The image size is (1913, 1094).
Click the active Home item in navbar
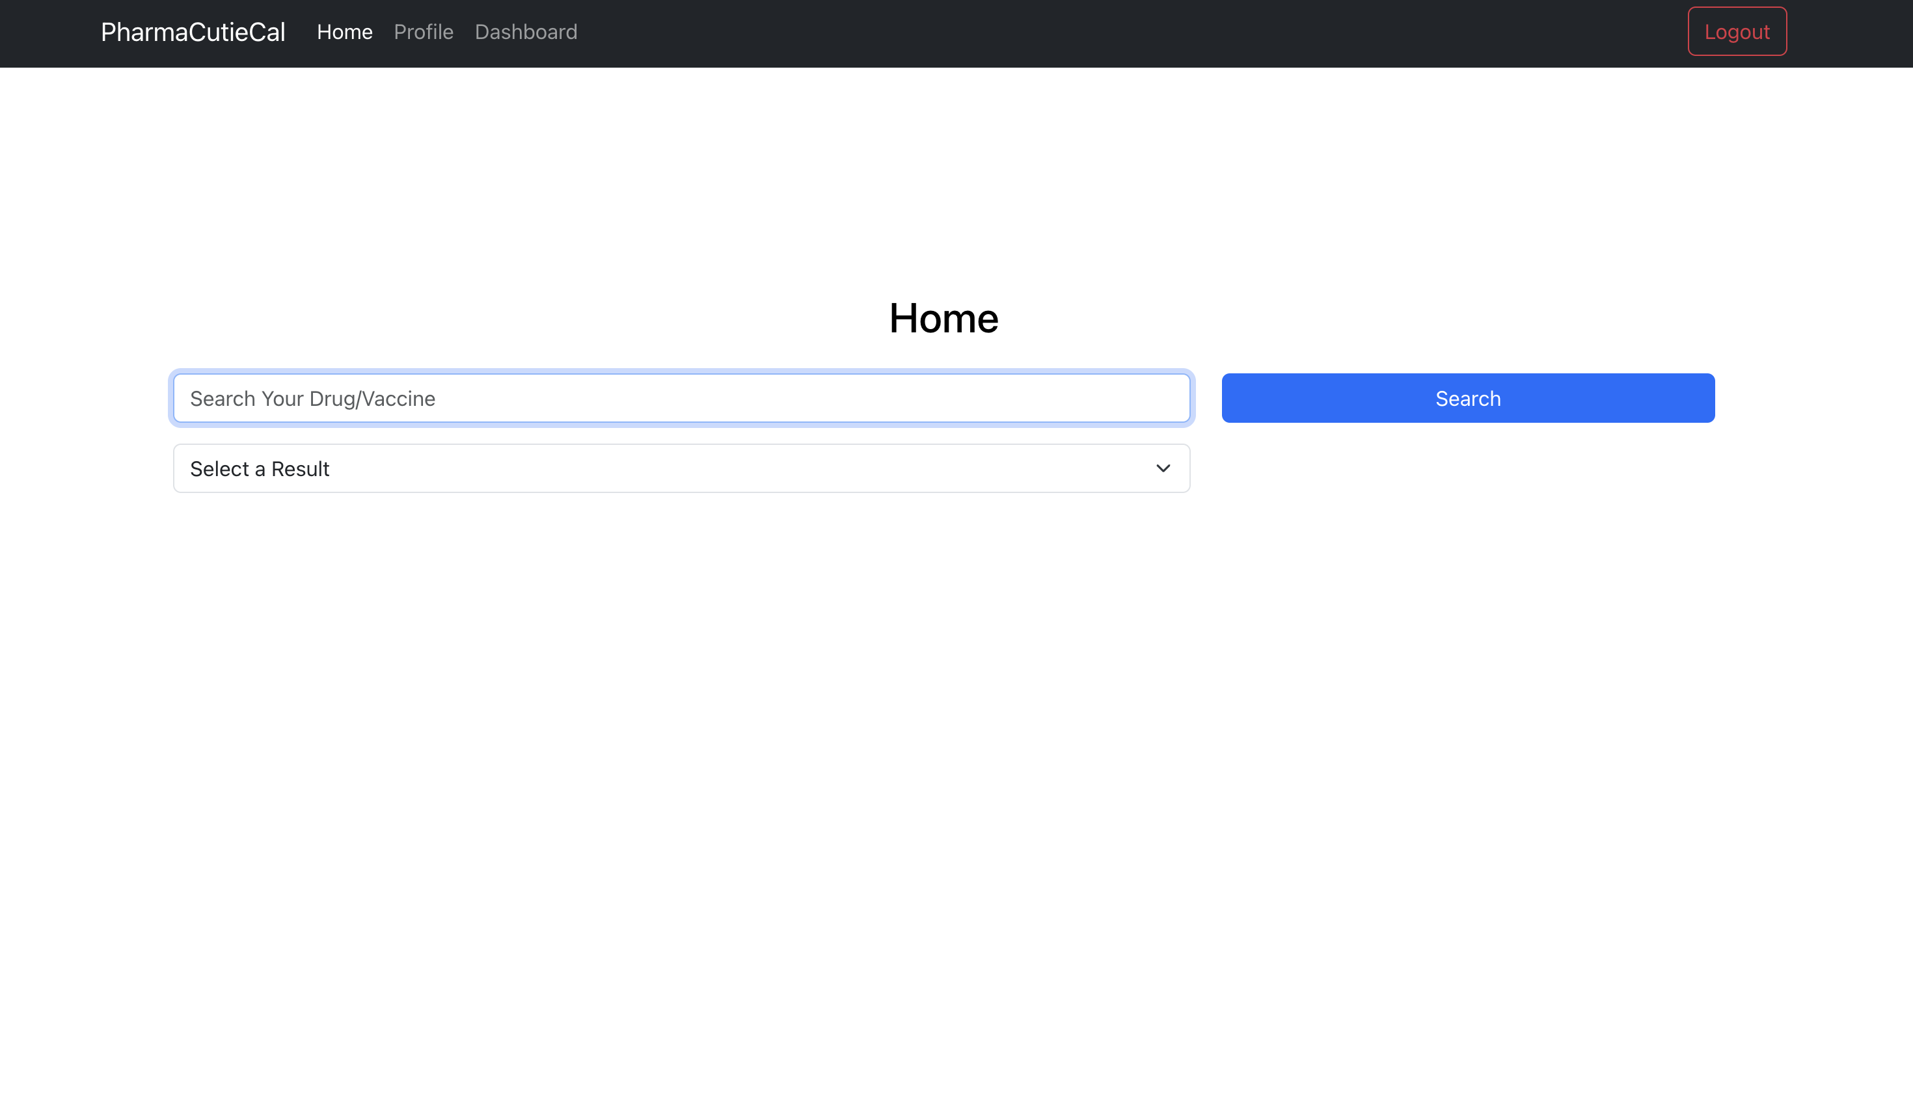click(x=344, y=32)
